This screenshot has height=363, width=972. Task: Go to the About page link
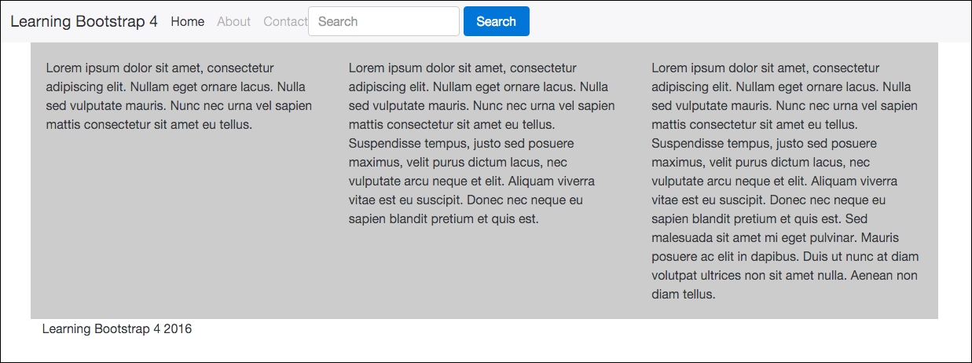point(233,21)
